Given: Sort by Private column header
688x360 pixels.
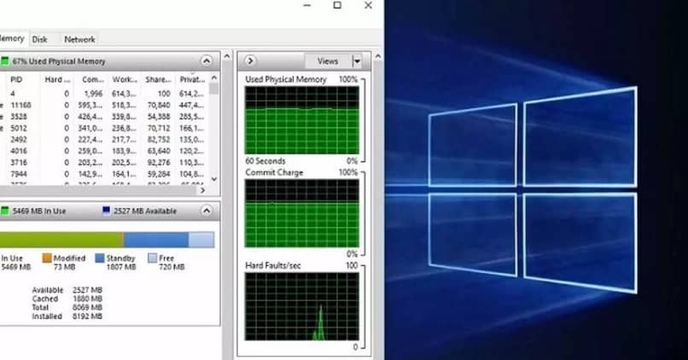Looking at the screenshot, I should (192, 79).
